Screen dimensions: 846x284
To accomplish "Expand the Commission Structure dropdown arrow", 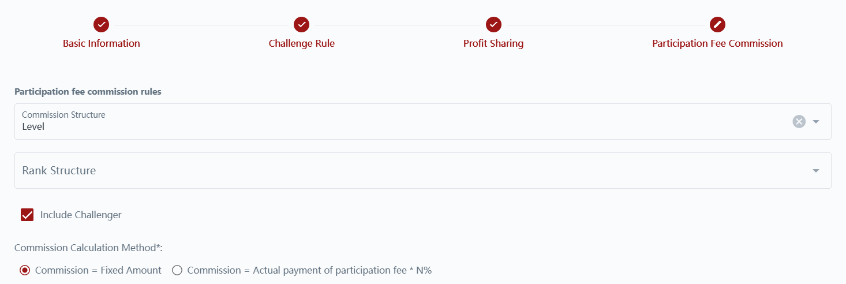I will [x=816, y=122].
